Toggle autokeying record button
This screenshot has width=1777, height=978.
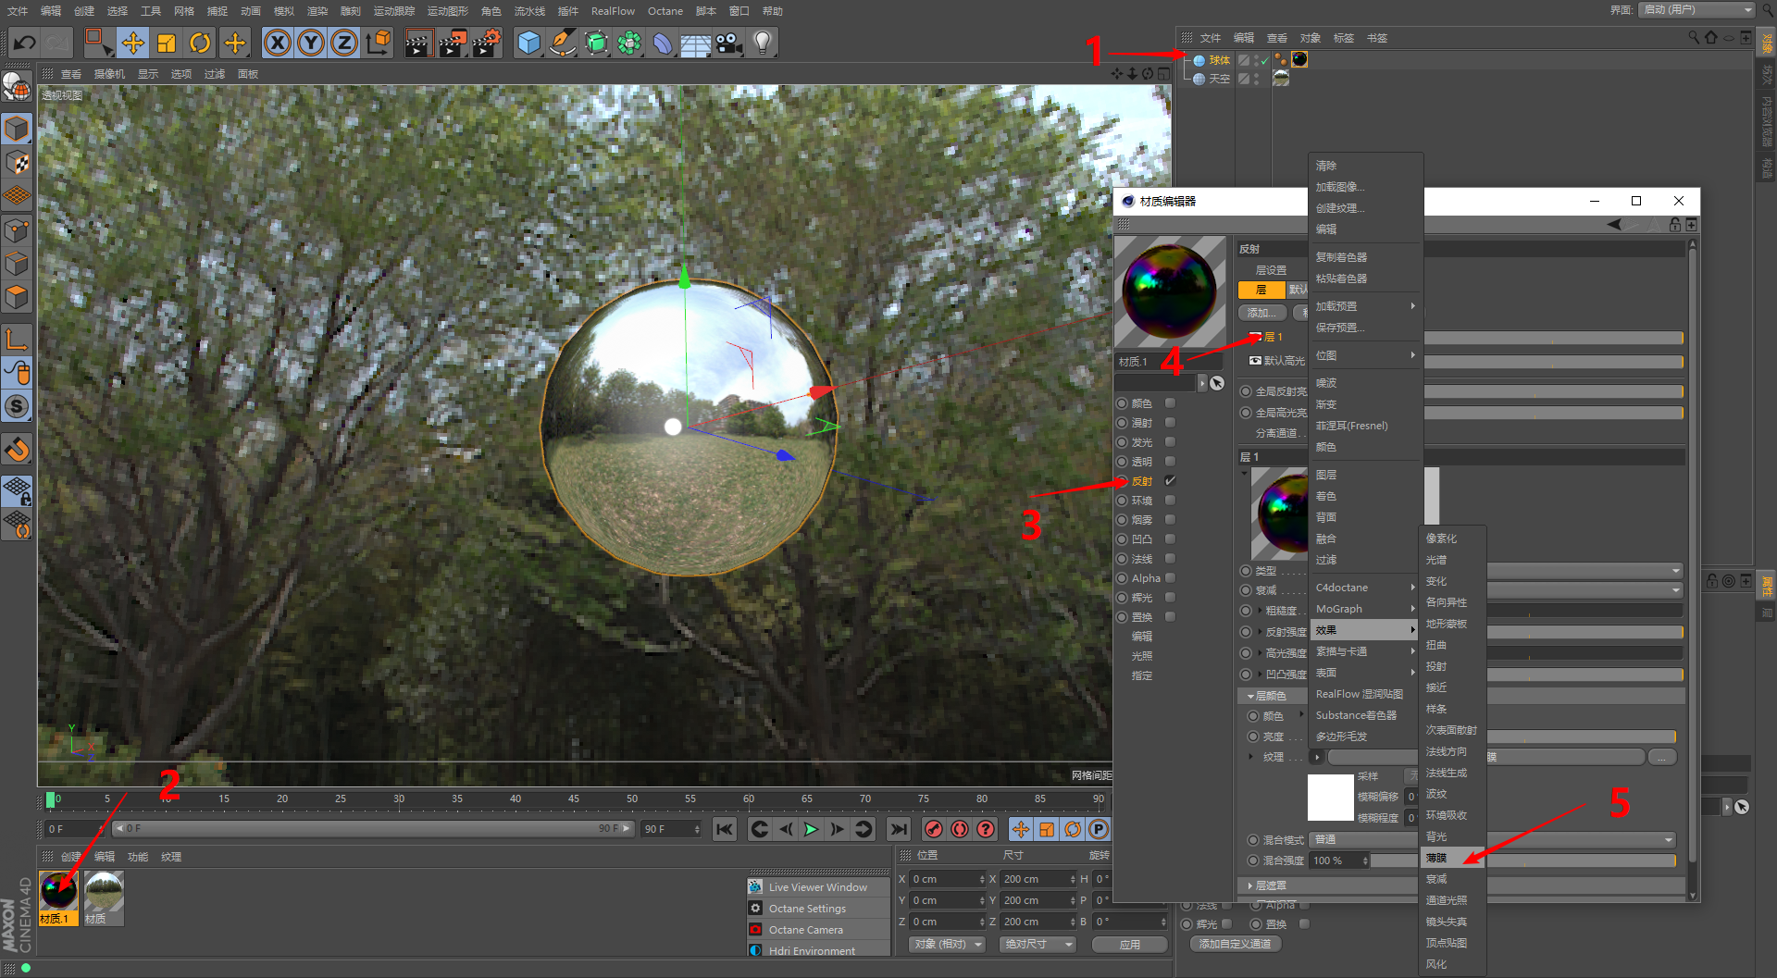[960, 829]
